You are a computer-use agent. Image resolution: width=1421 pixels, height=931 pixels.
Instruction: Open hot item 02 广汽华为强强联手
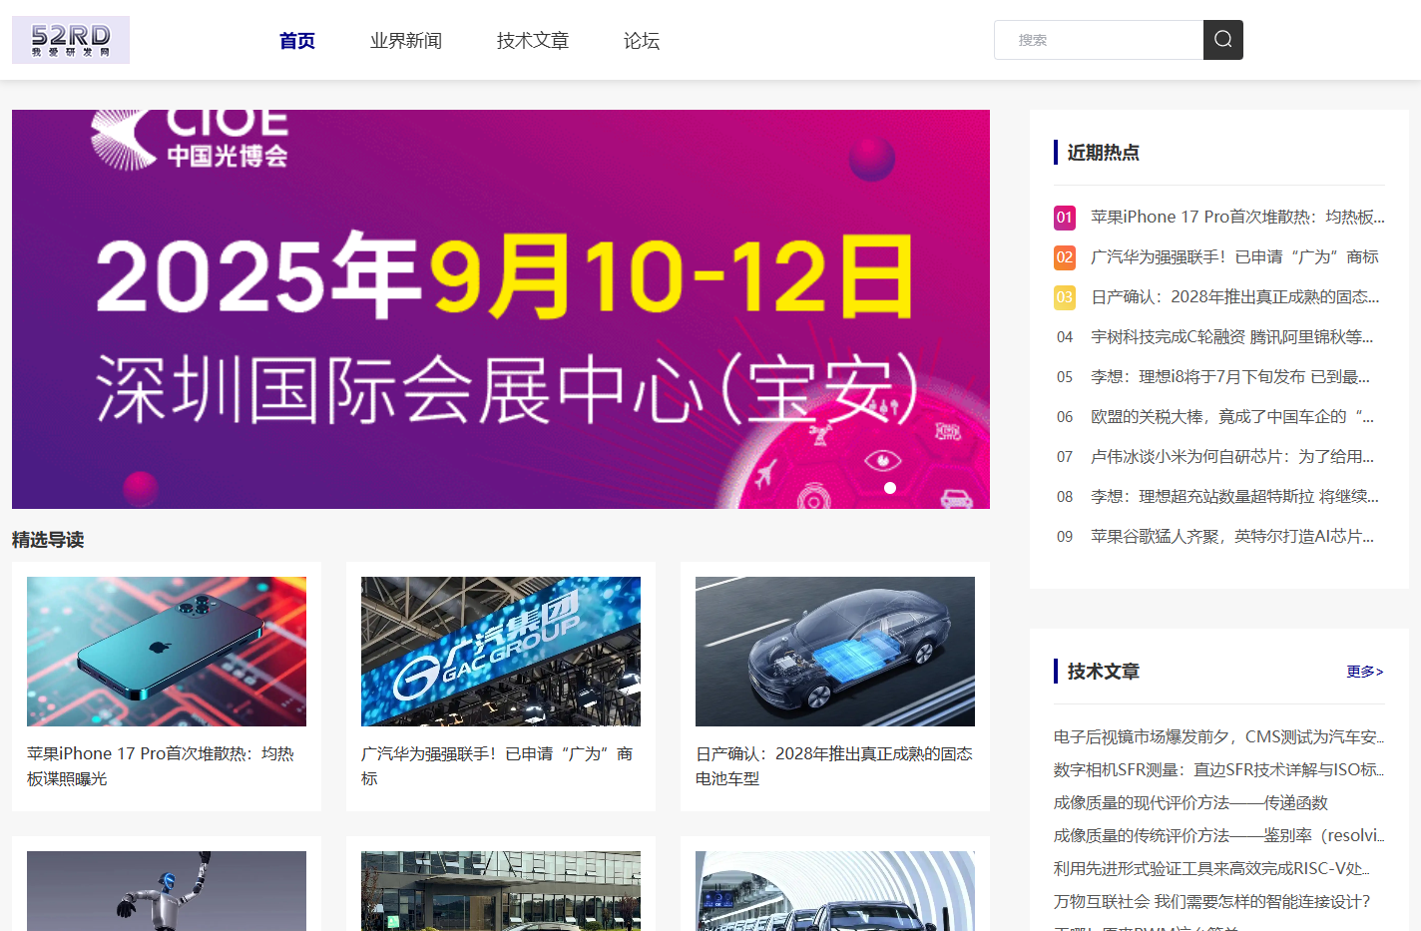point(1234,256)
